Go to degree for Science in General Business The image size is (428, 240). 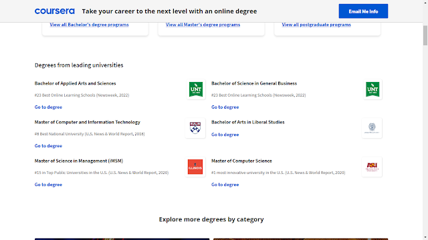point(225,107)
